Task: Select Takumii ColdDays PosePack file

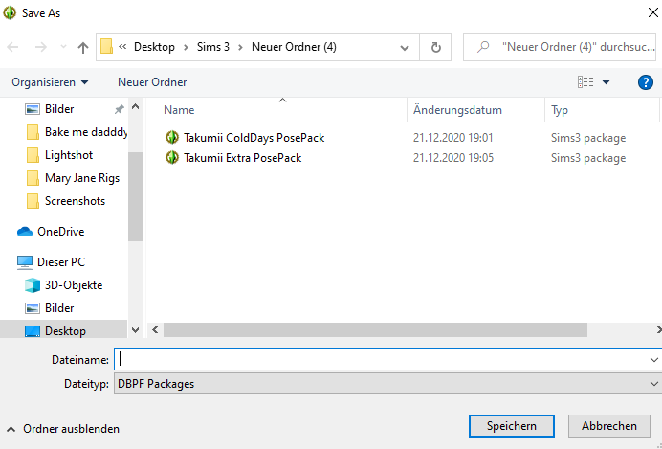Action: pyautogui.click(x=254, y=138)
